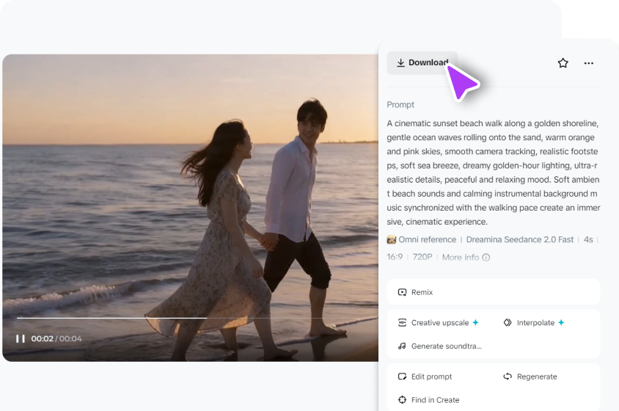Click the 16:9 aspect ratio value
619x411 pixels.
(x=395, y=257)
